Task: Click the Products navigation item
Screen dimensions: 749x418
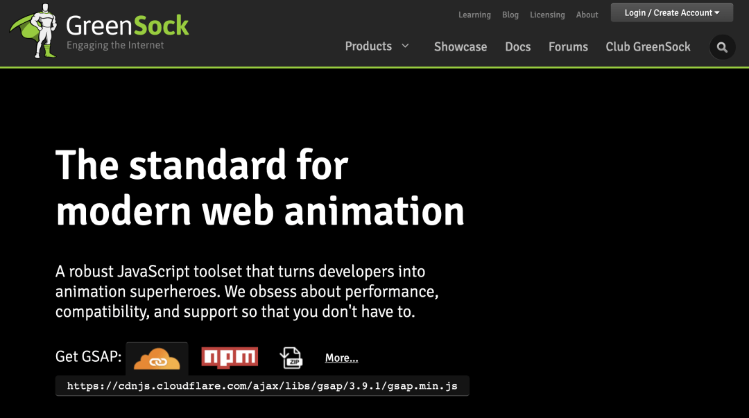Action: point(368,46)
